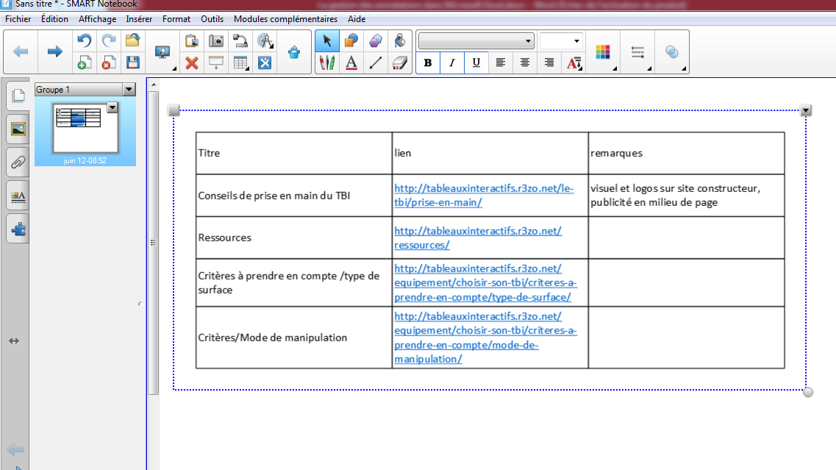Delete the selected object with red X
Viewport: 836px width, 470px height.
coord(191,63)
